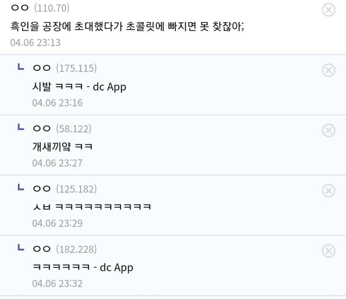
Task: Delete the reply posted by 58.122
Action: [x=329, y=130]
